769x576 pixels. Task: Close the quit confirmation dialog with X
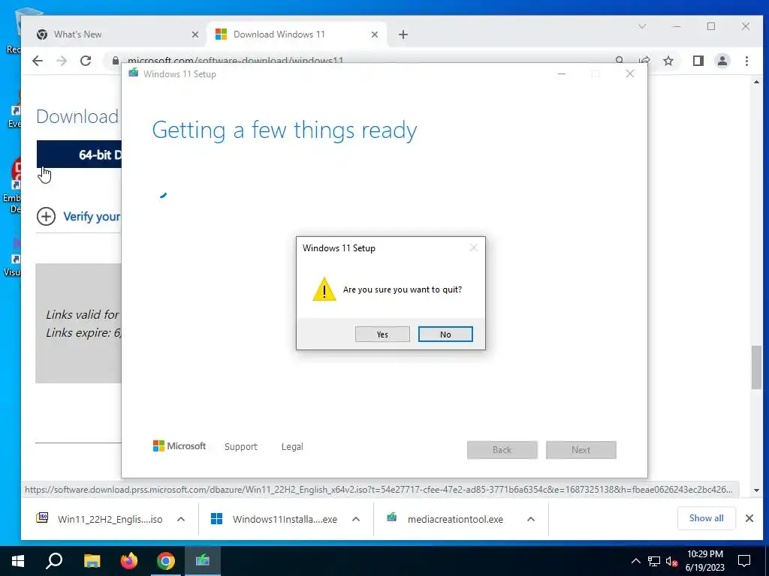coord(473,247)
